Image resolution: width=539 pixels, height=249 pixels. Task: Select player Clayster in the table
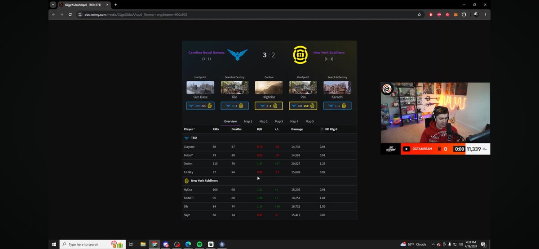coord(189,147)
